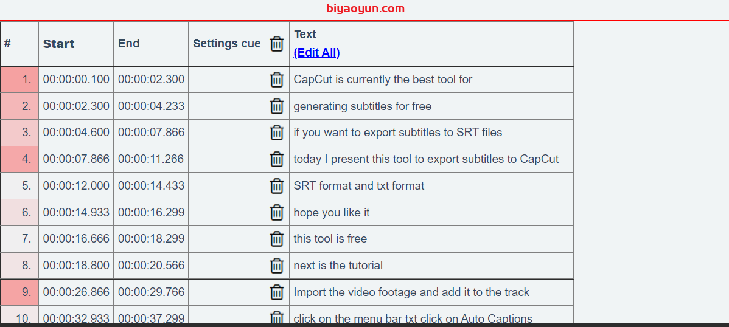Click the Settings cue cell of row 3
Image resolution: width=729 pixels, height=327 pixels.
pyautogui.click(x=227, y=133)
